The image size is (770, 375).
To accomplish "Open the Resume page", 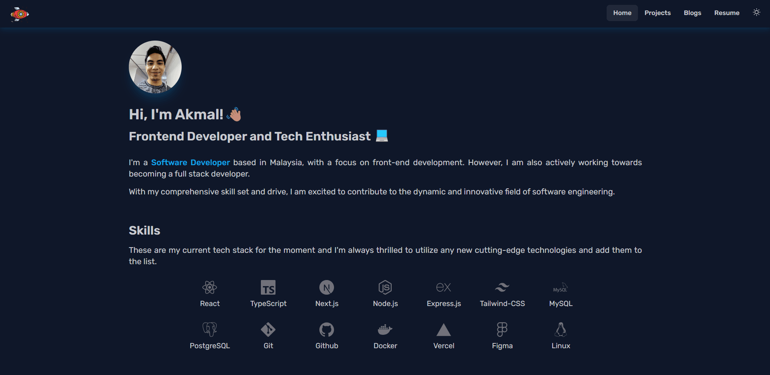I will [x=727, y=13].
